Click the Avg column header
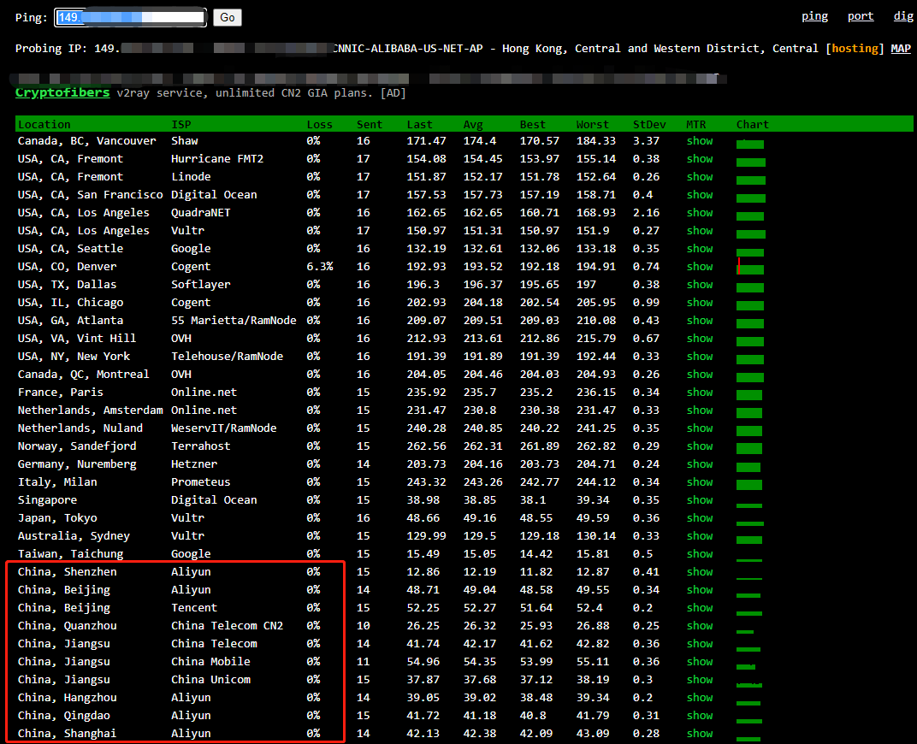This screenshot has height=744, width=917. [473, 125]
